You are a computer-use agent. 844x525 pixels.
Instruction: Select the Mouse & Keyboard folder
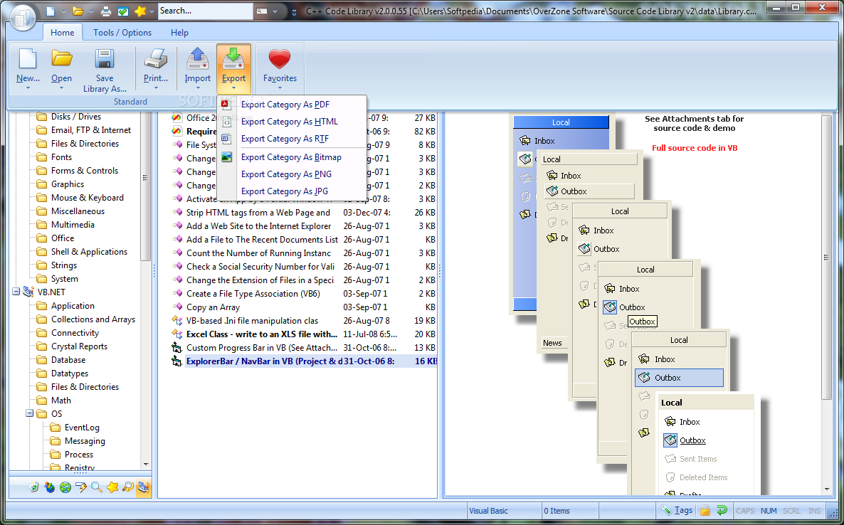pos(88,198)
